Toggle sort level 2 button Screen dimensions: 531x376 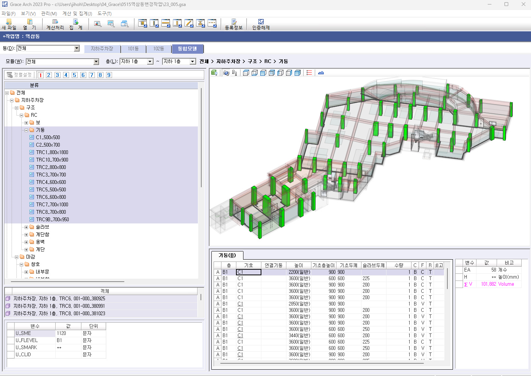tap(49, 75)
